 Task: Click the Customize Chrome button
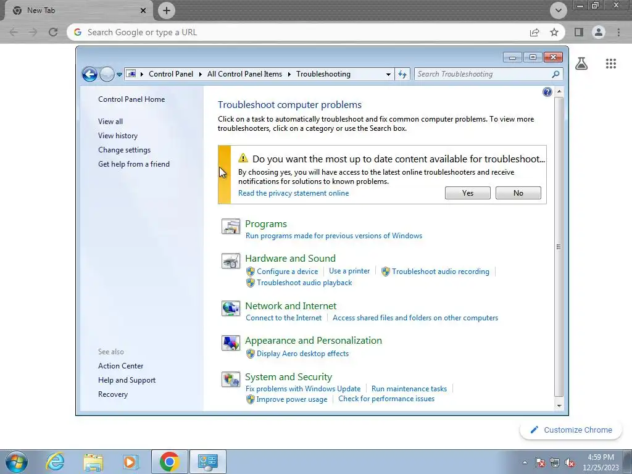click(x=571, y=430)
